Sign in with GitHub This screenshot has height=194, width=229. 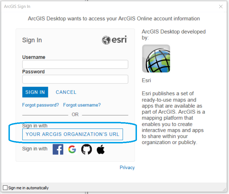pos(86,149)
